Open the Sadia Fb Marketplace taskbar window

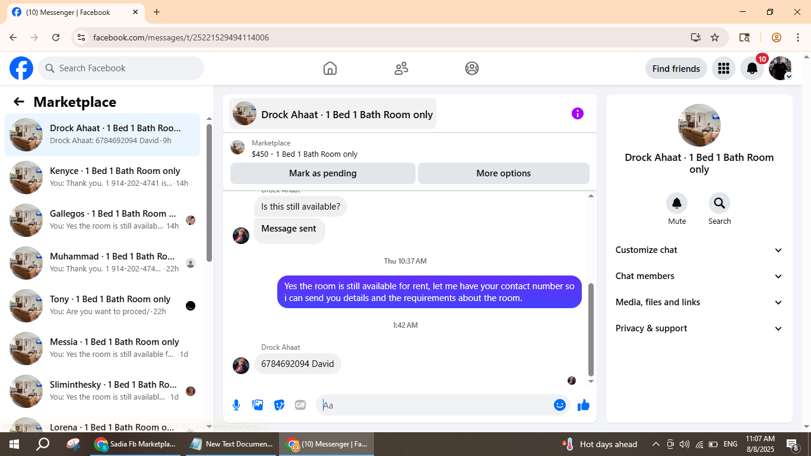tap(135, 444)
